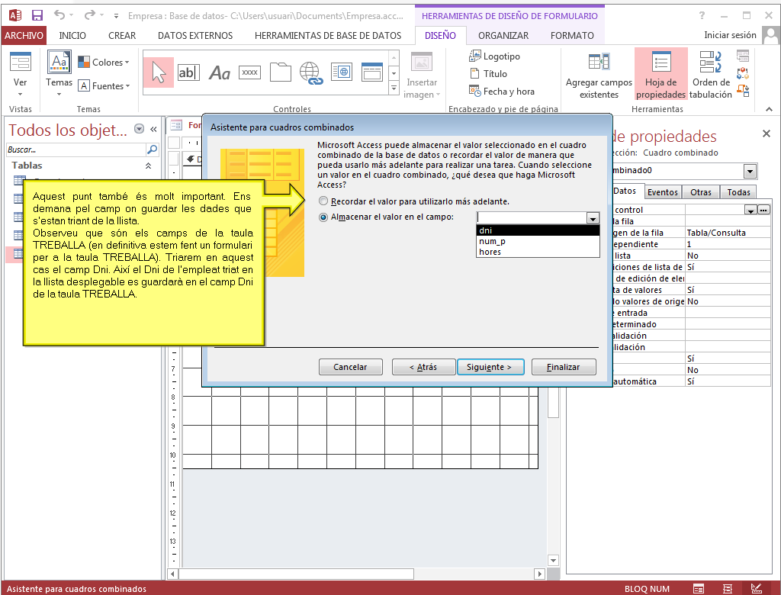The image size is (781, 595).
Task: Switch to the CREAR tab
Action: point(122,35)
